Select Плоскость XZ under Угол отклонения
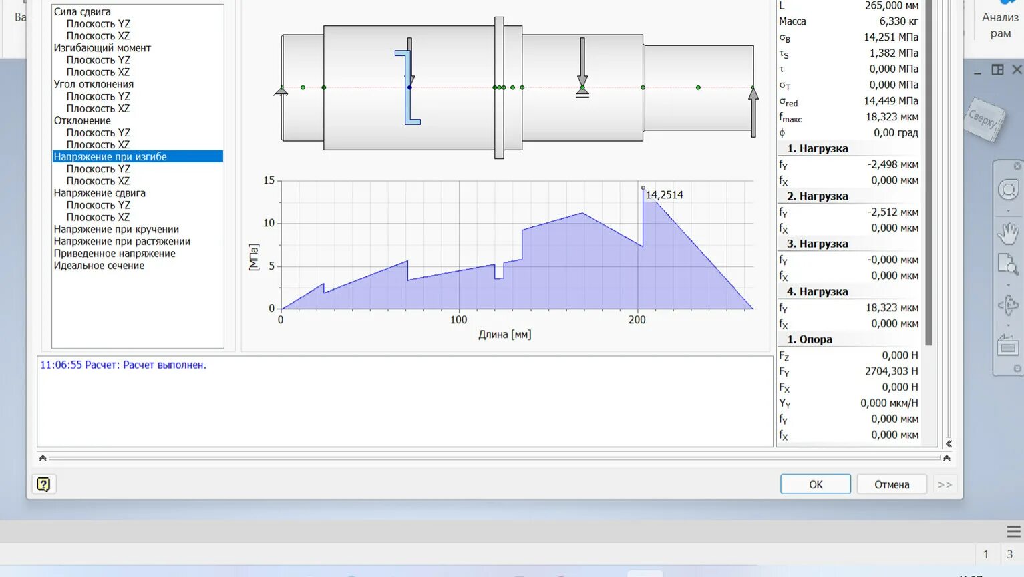The width and height of the screenshot is (1024, 577). coord(98,108)
